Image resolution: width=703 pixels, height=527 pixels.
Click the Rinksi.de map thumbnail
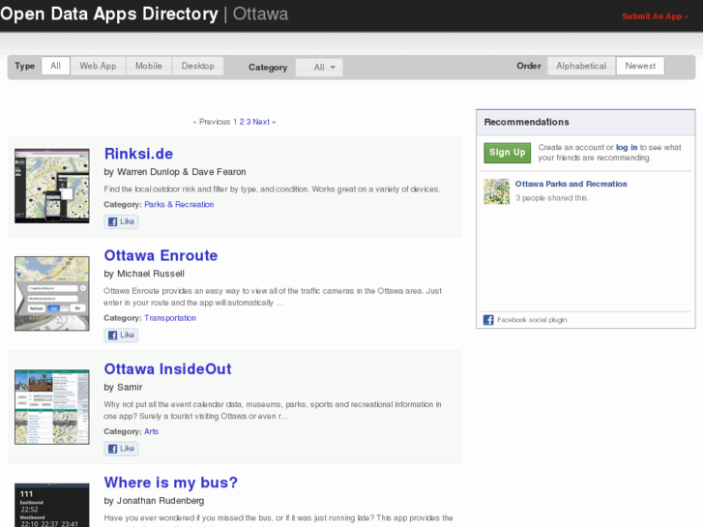[x=52, y=186]
